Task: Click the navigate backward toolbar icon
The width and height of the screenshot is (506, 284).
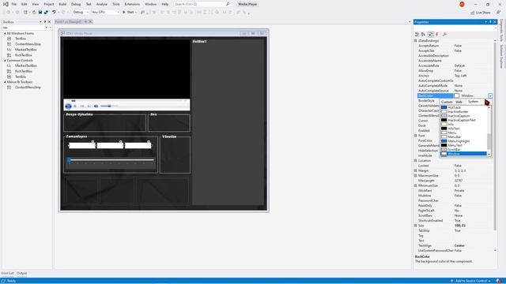Action: click(9, 13)
